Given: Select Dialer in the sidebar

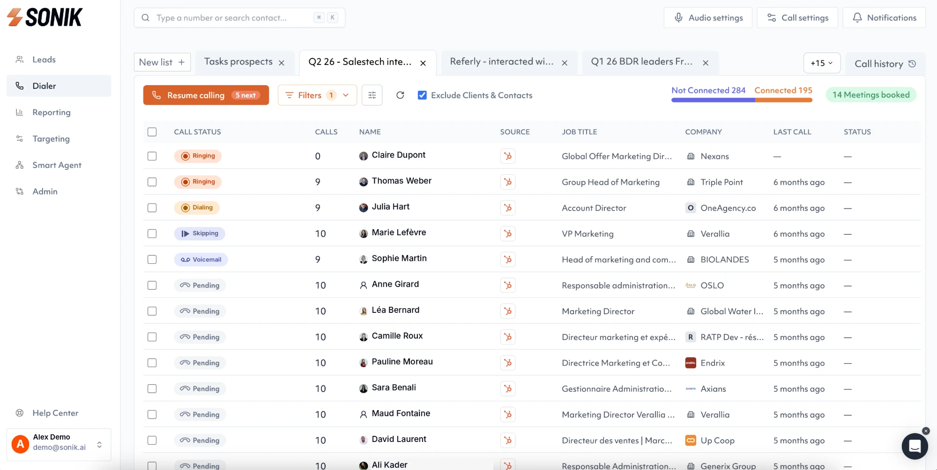Looking at the screenshot, I should (59, 86).
